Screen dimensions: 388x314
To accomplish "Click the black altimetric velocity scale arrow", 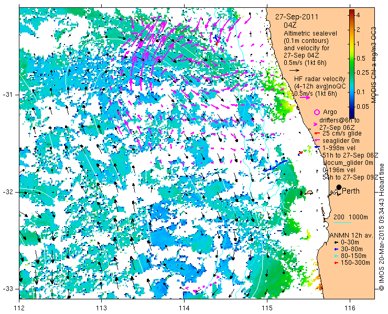I will (x=295, y=71).
